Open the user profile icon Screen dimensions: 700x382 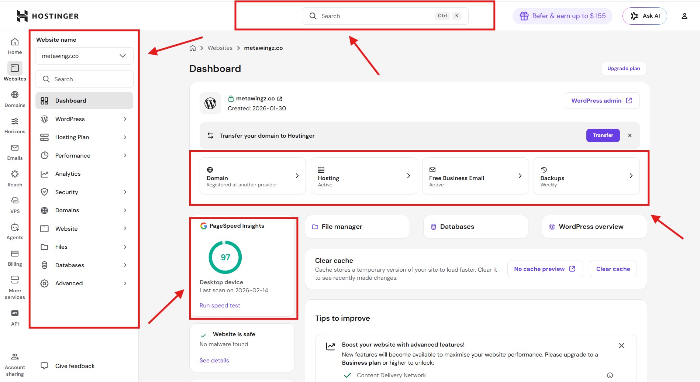[x=684, y=16]
